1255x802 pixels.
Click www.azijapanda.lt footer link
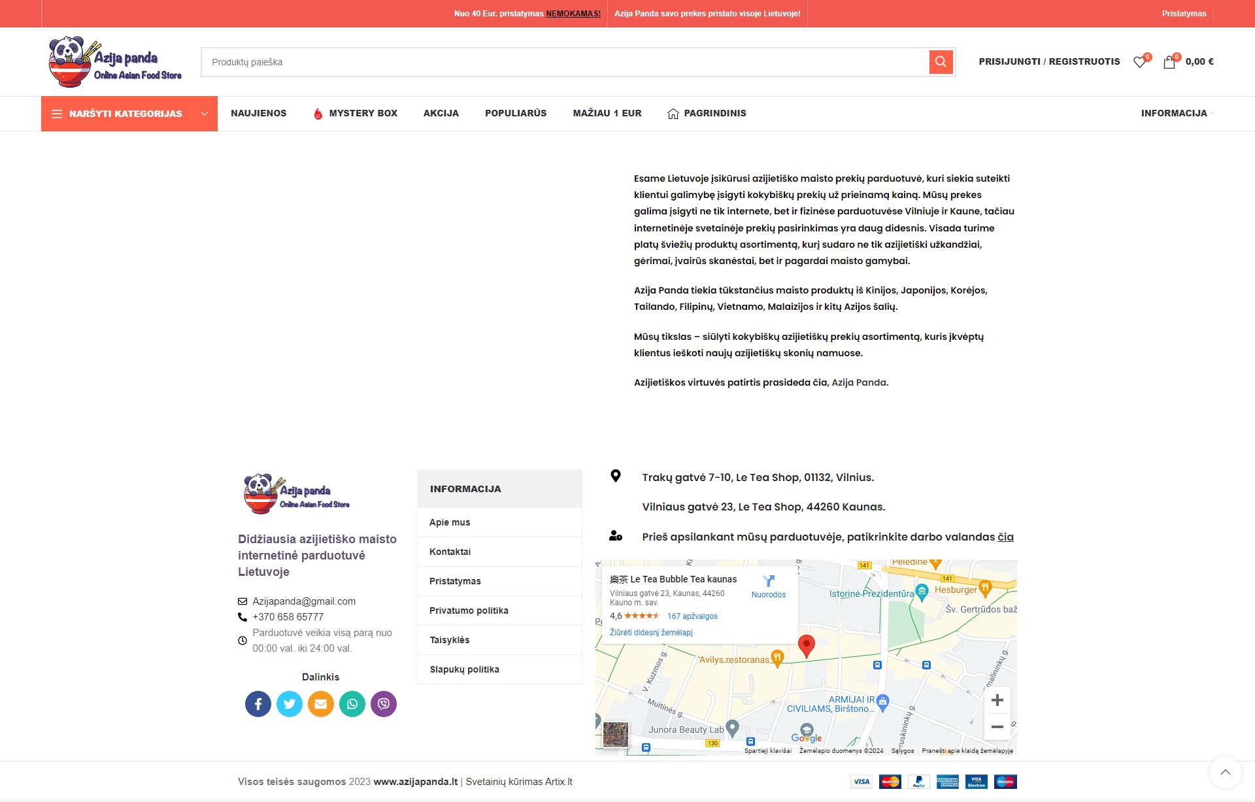click(x=416, y=782)
